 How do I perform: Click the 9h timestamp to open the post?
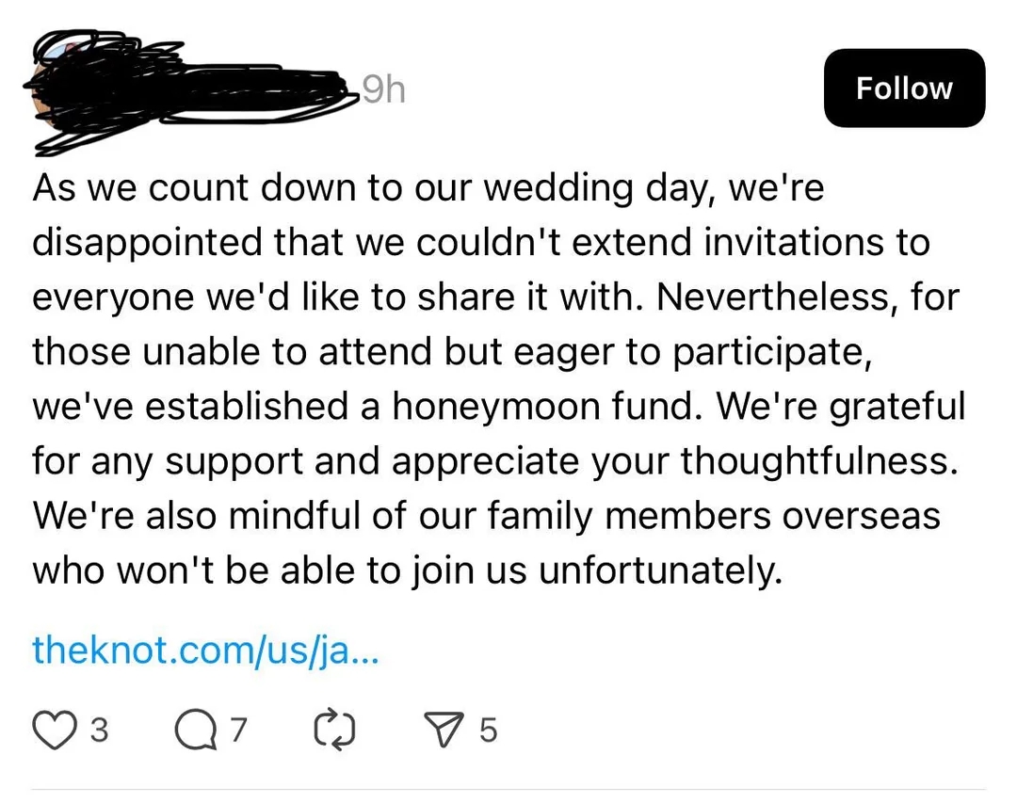[x=383, y=89]
